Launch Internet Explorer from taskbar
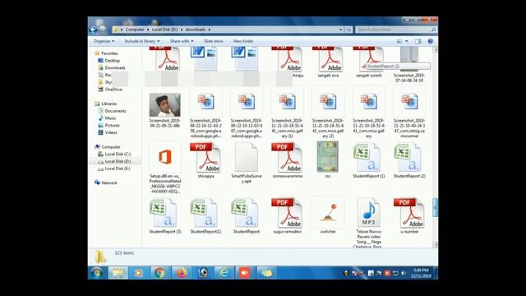 [x=224, y=272]
